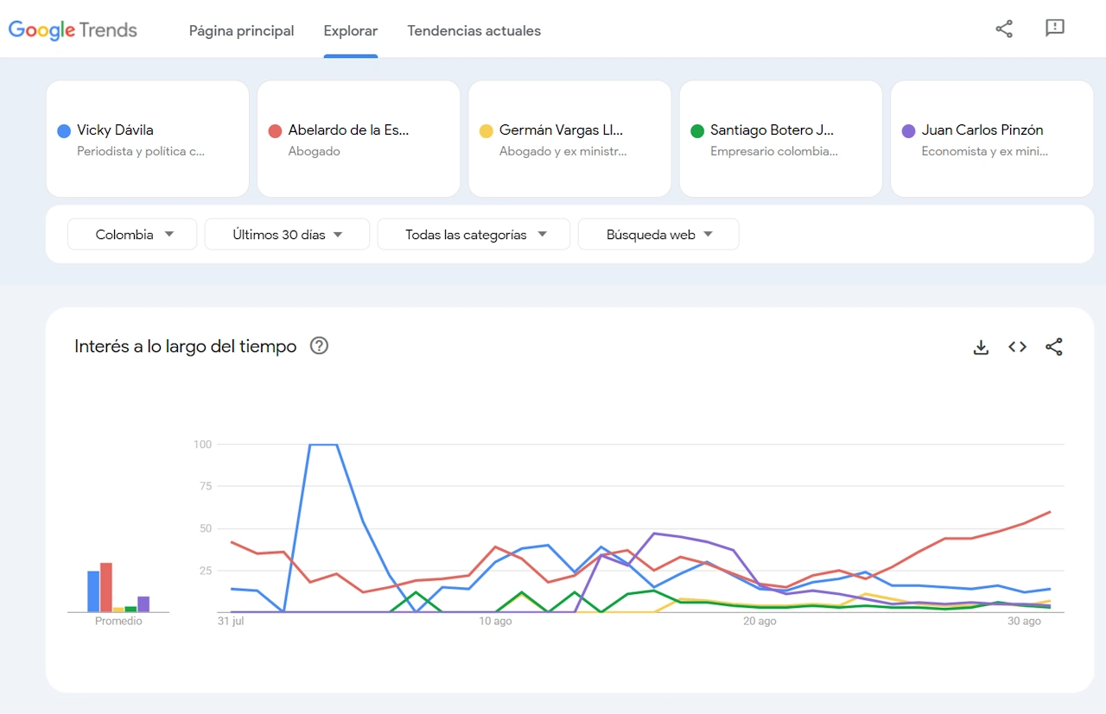Click the red average bar in Promedio chart
The width and height of the screenshot is (1106, 714).
106,588
